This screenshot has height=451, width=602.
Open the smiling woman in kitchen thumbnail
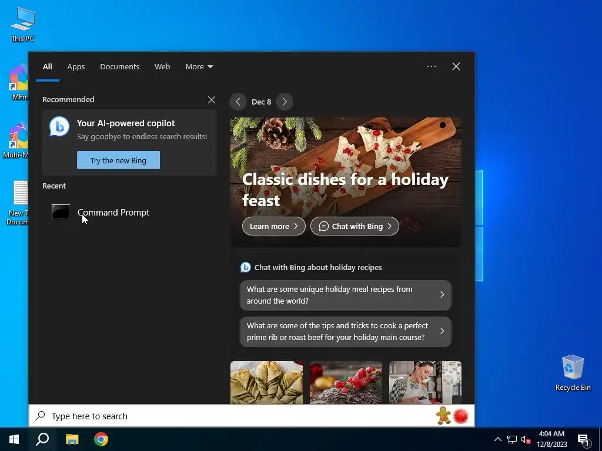coord(425,382)
